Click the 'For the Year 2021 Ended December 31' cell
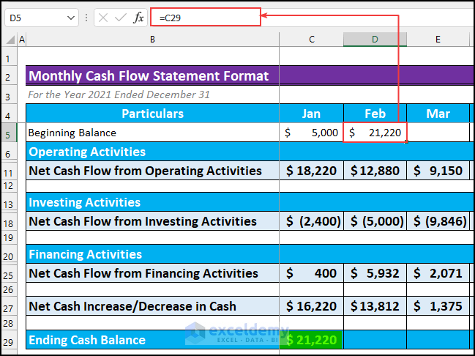The height and width of the screenshot is (356, 475). (119, 94)
